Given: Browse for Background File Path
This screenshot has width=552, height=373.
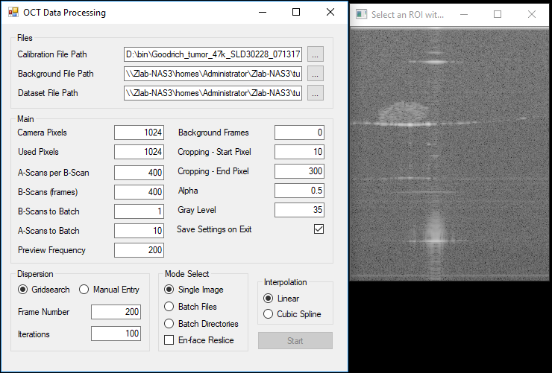Looking at the screenshot, I should 316,74.
